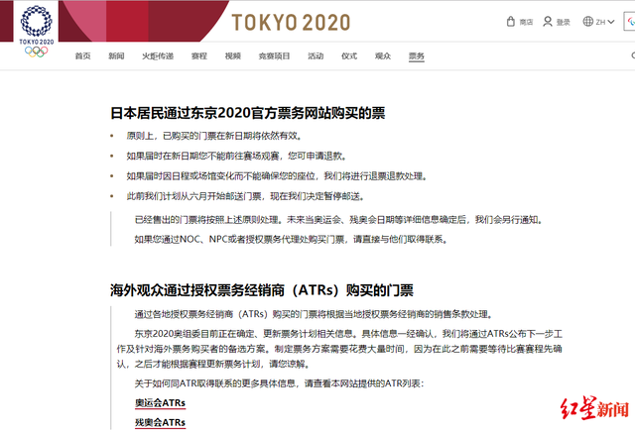
Task: Open the 活动 menu item
Action: click(x=316, y=55)
